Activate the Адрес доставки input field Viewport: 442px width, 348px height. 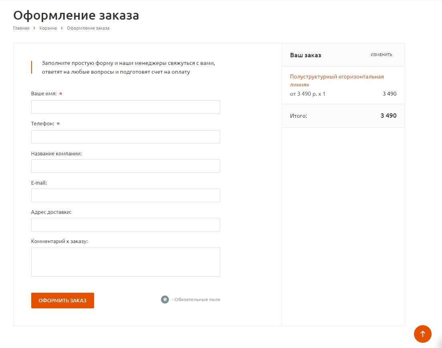pos(126,225)
